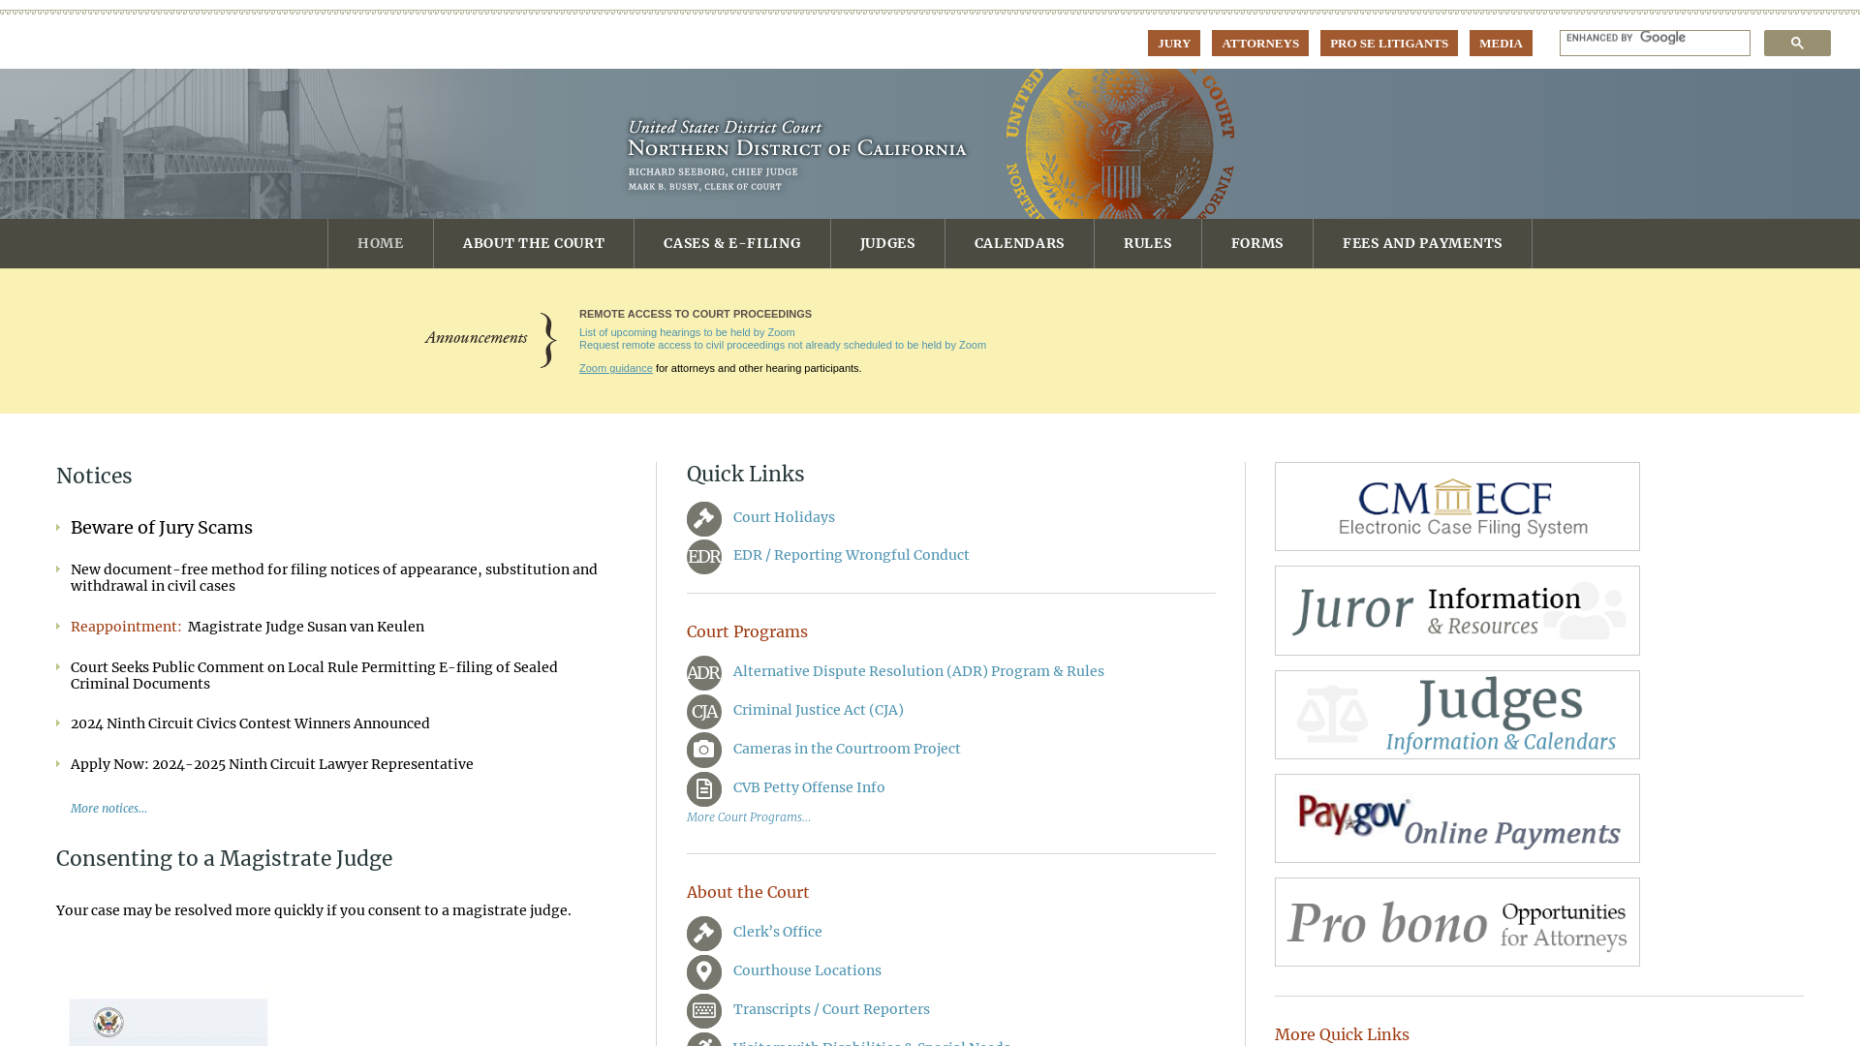Open the Zoom guidance link
1860x1046 pixels.
[x=616, y=368]
